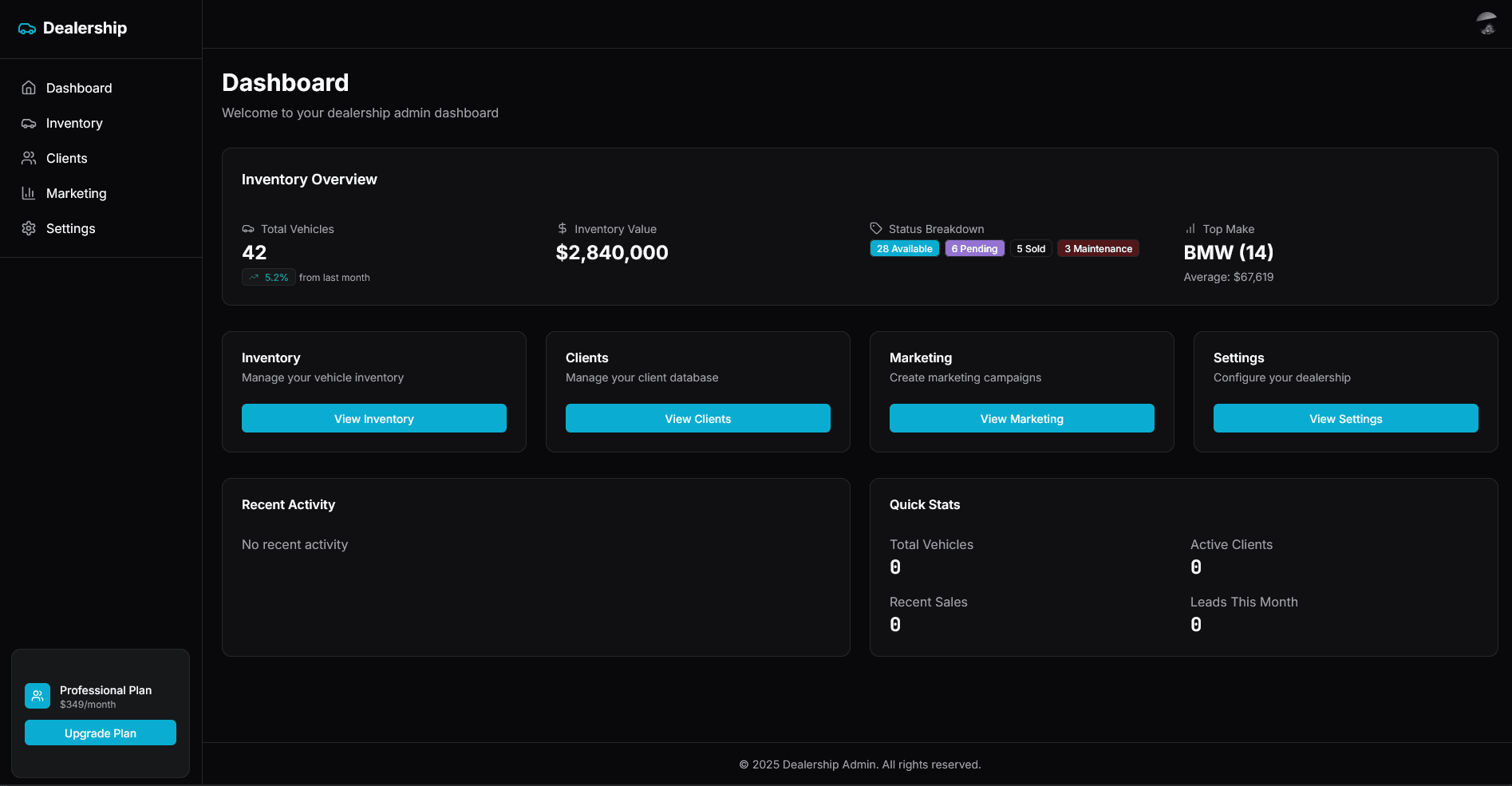Click the $2,840,000 inventory value
The height and width of the screenshot is (786, 1512).
[612, 253]
